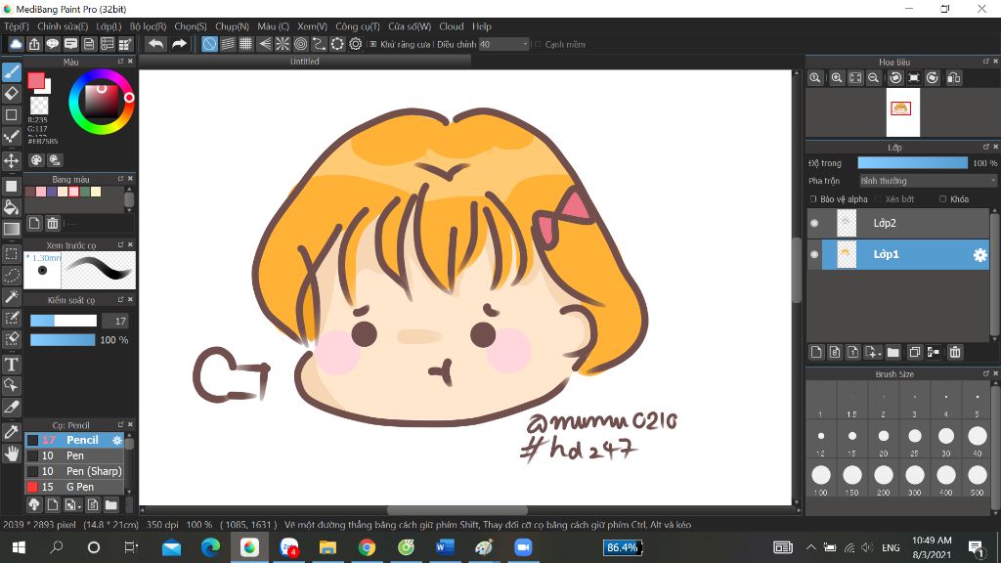Enable Bảo vệ alpha checkbox
The image size is (1001, 563).
813,199
